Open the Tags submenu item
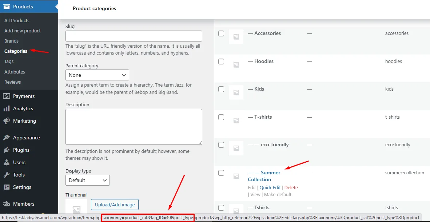 9,62
